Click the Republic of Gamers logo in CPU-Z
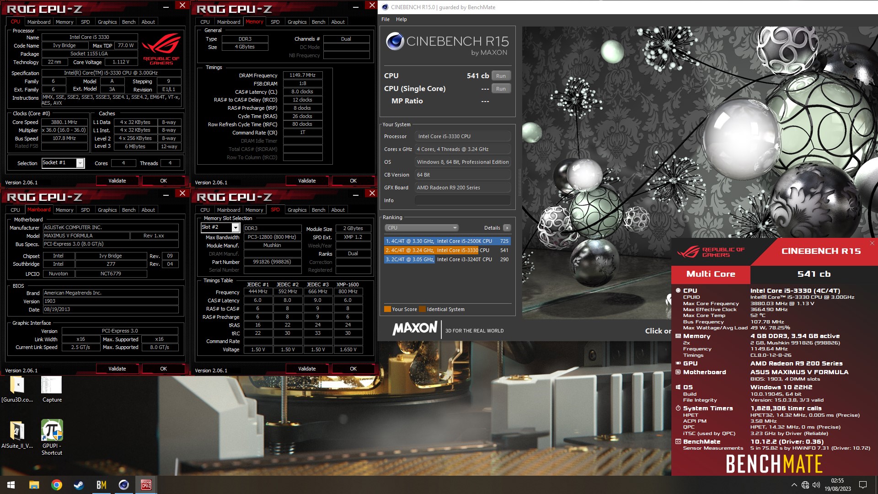878x494 pixels. click(161, 49)
